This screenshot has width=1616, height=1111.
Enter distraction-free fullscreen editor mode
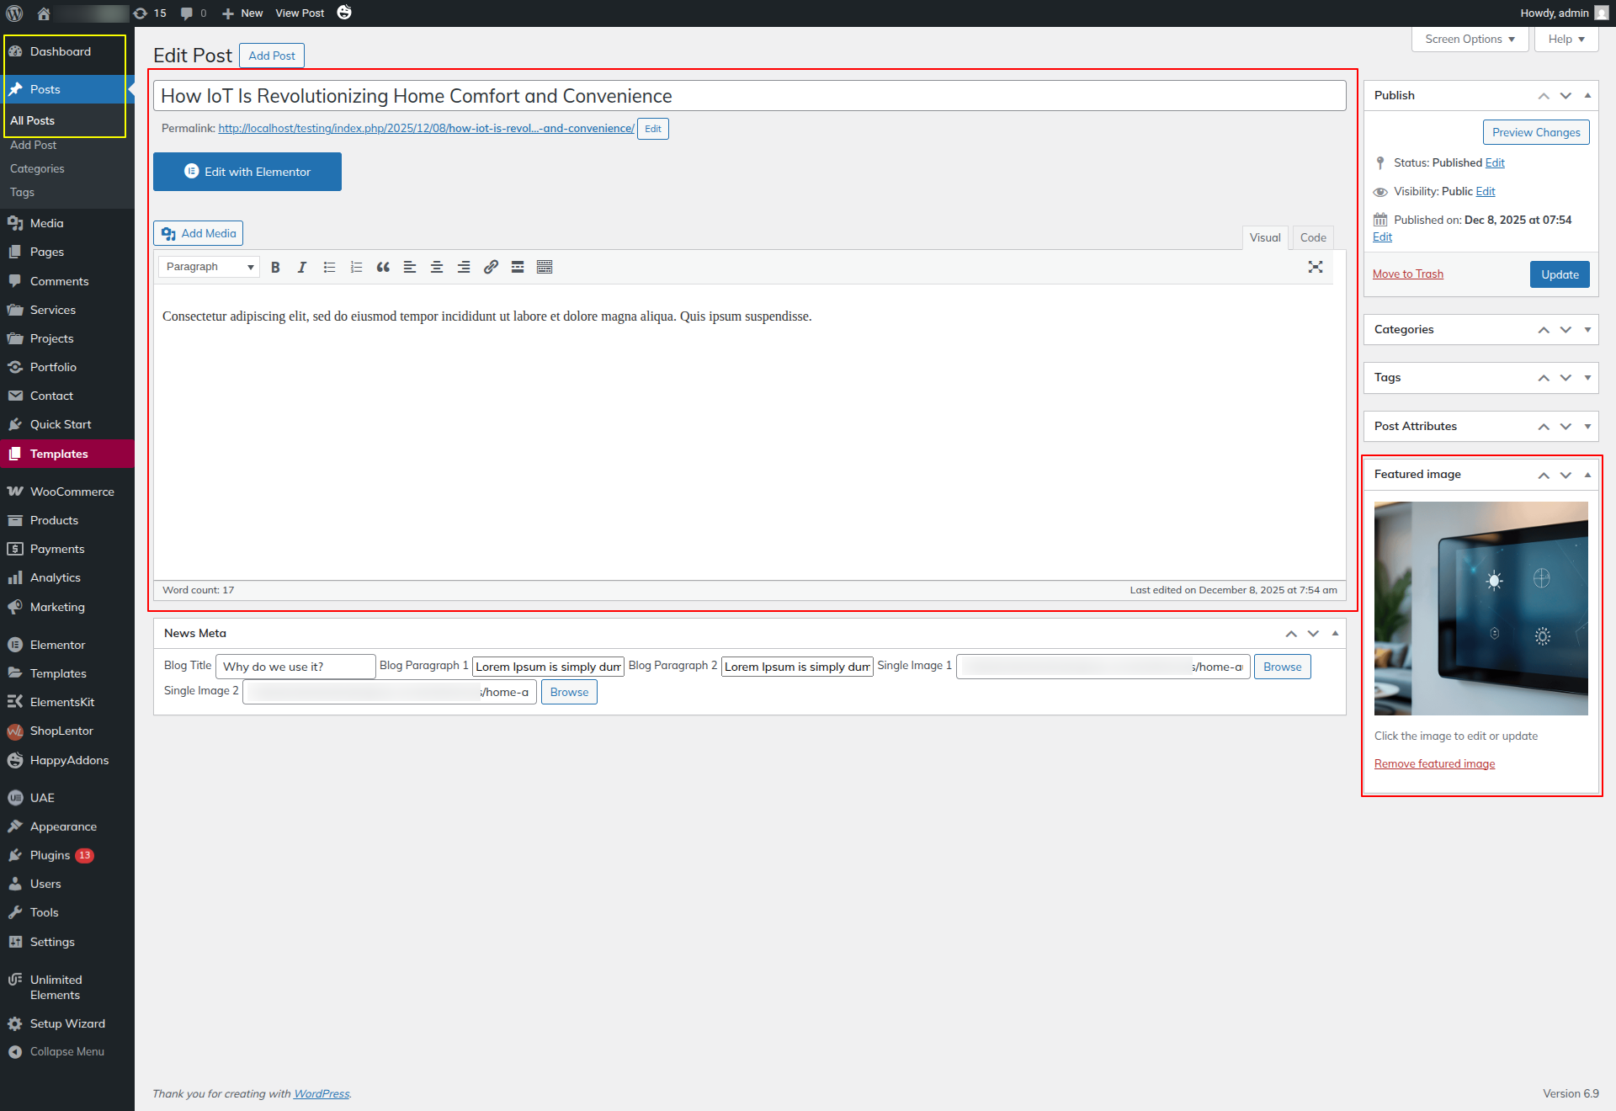[1316, 267]
